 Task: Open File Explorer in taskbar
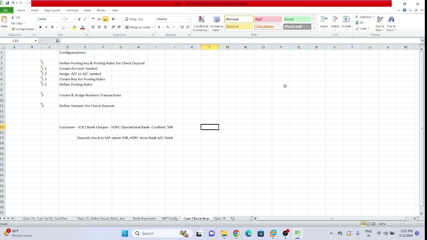coord(224,233)
